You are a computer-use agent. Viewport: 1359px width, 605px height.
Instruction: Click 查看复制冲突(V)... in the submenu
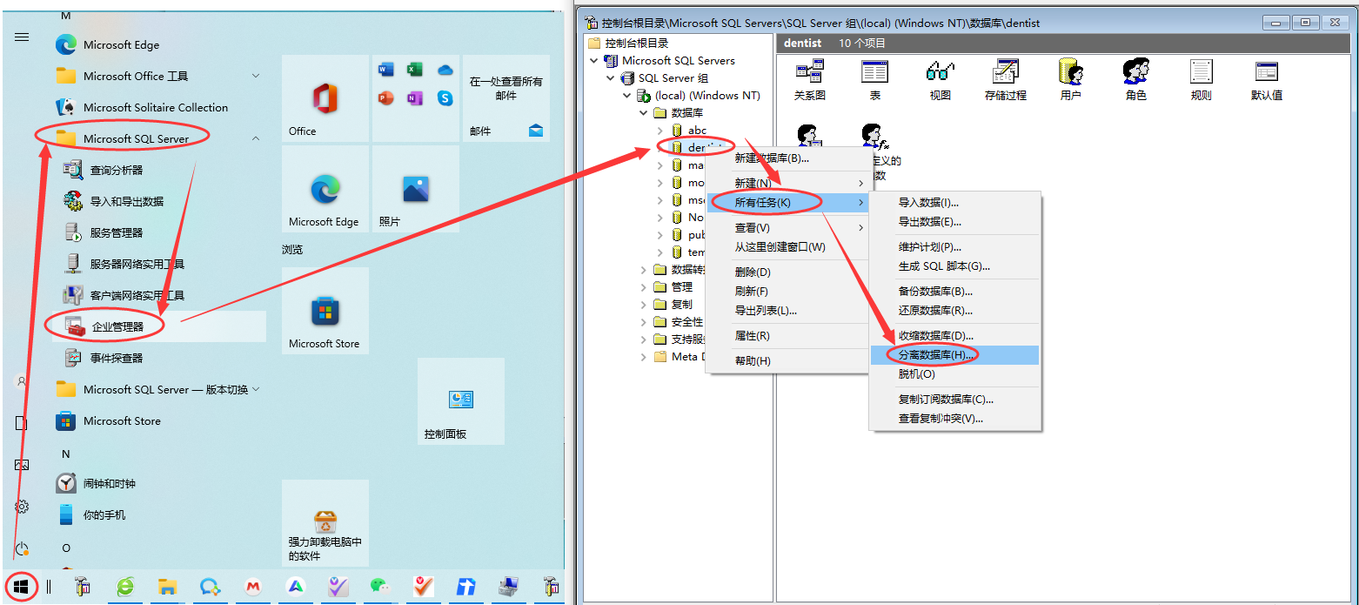(954, 419)
